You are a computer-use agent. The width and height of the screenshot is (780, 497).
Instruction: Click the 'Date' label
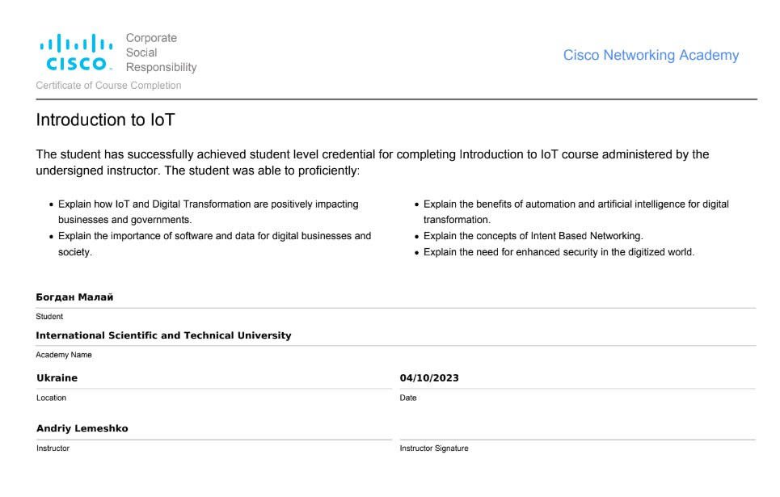pyautogui.click(x=408, y=398)
